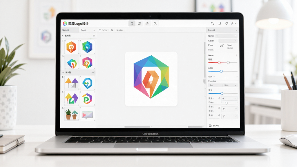The image size is (297, 167).
Task: Open the top-right arrow menu with the chevron
Action: [x=234, y=23]
